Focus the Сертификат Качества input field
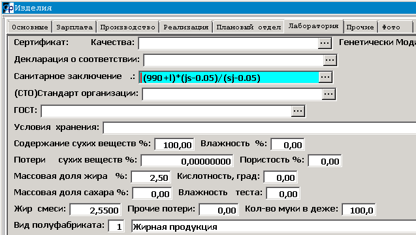The width and height of the screenshot is (416, 235). (229, 43)
